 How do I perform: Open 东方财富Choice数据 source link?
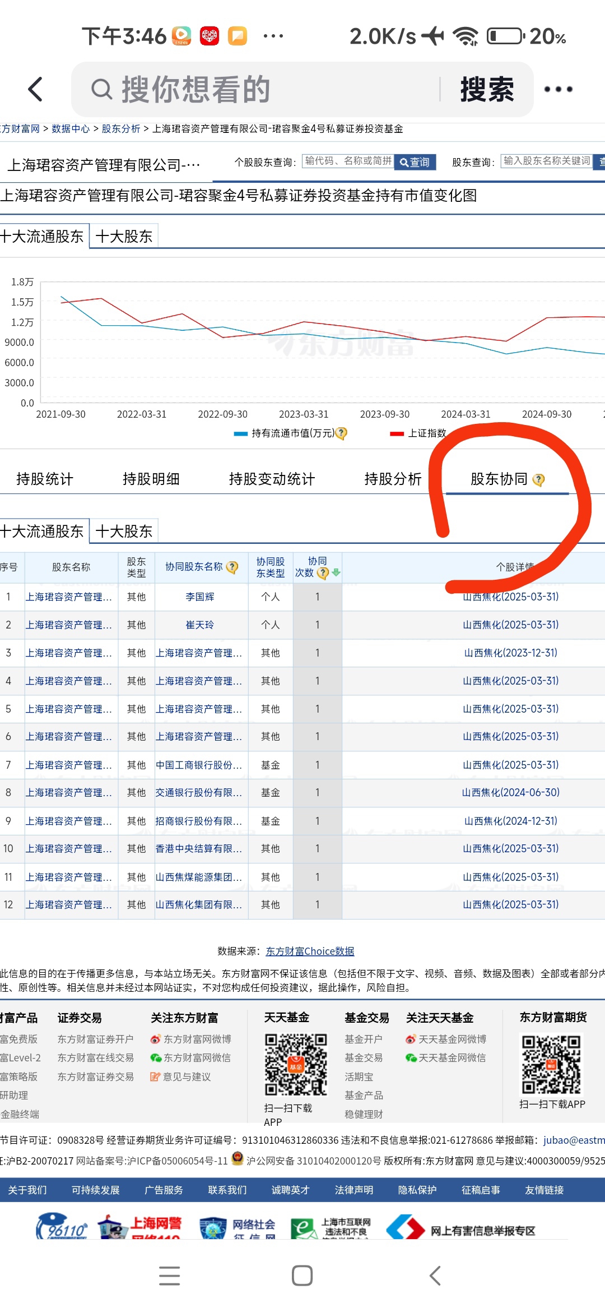pos(310,951)
